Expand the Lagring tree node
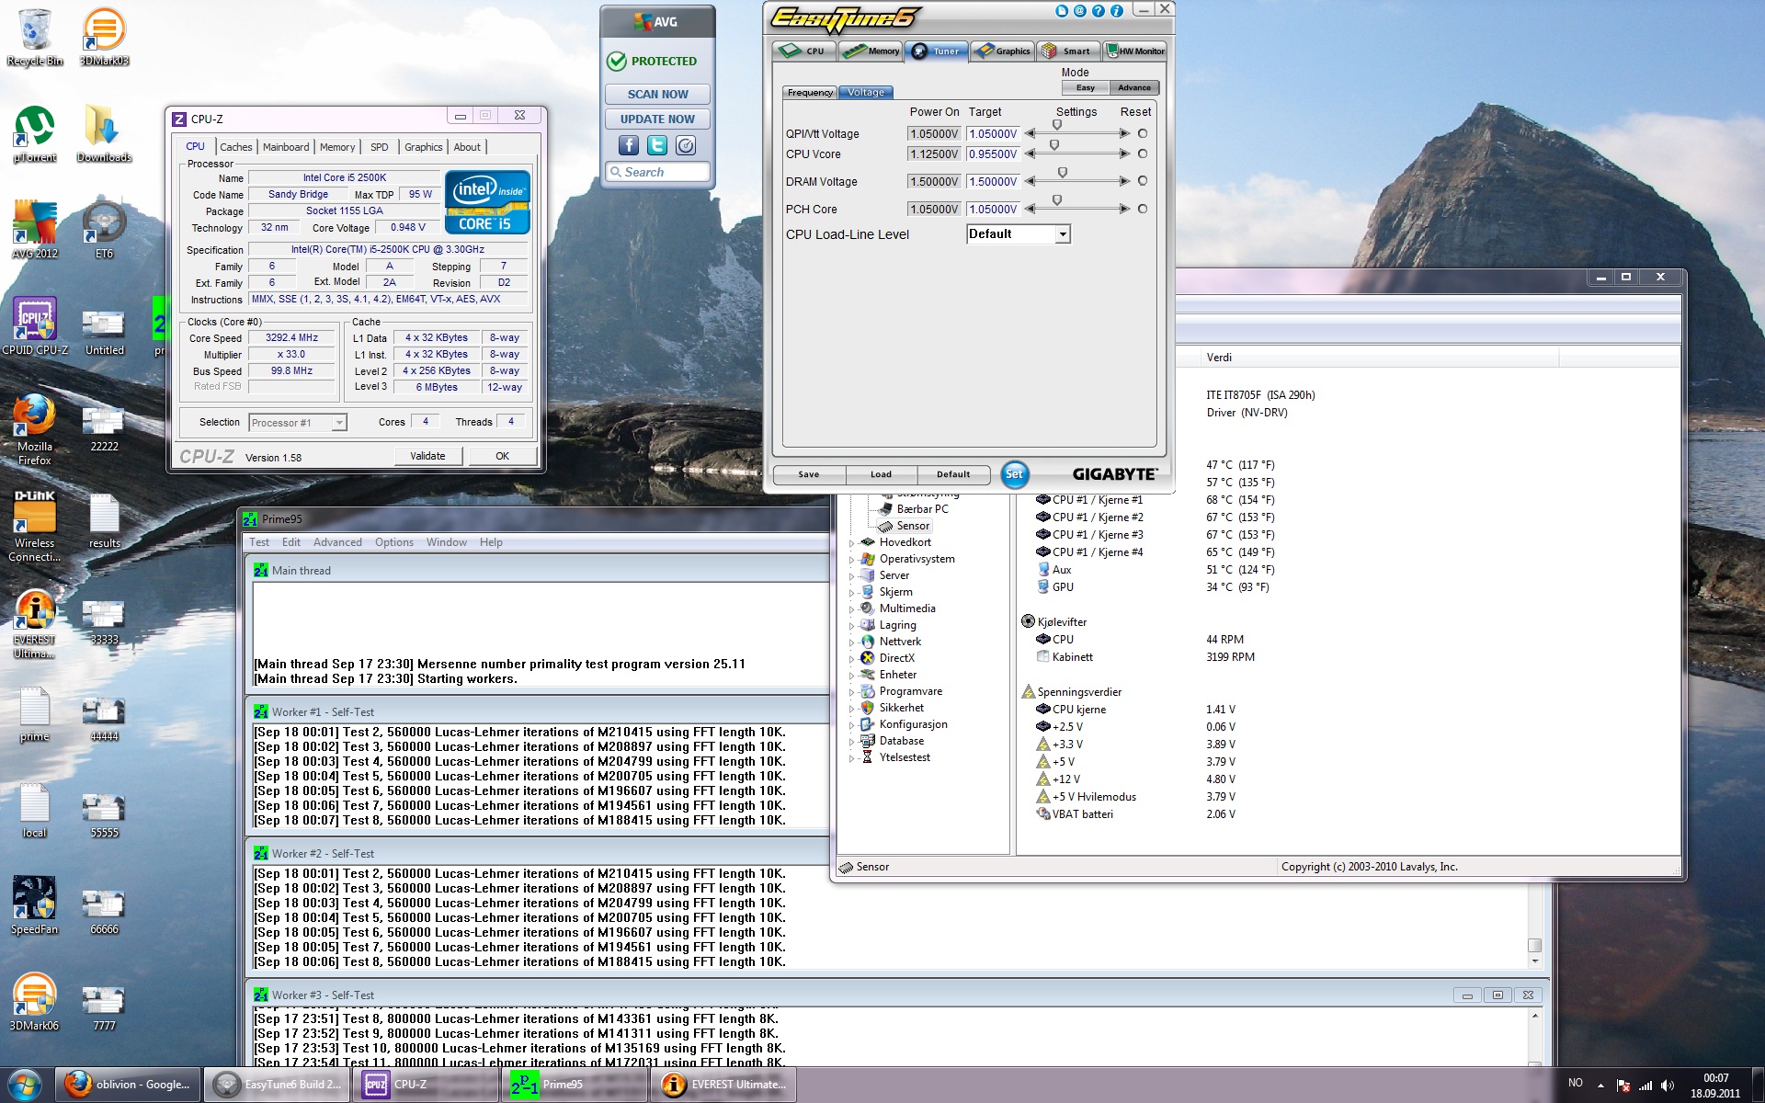This screenshot has height=1103, width=1765. pos(851,626)
